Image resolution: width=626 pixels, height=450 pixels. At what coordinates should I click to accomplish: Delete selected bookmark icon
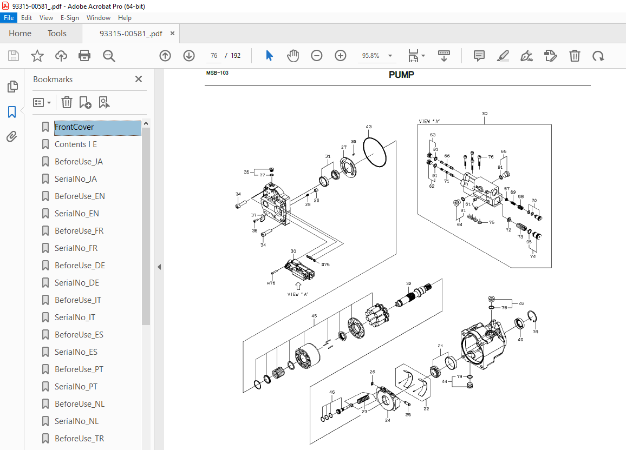(67, 102)
